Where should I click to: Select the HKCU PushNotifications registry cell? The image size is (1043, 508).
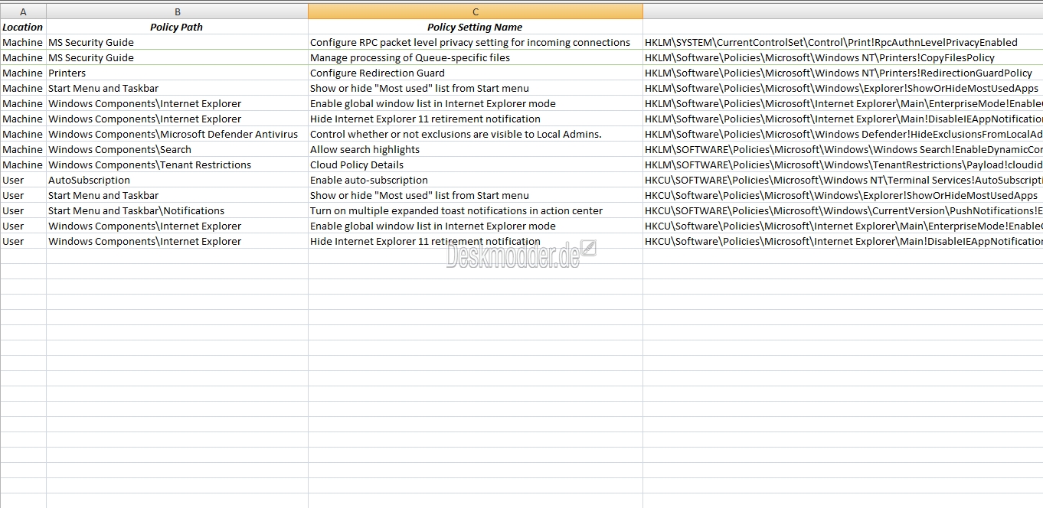[843, 210]
